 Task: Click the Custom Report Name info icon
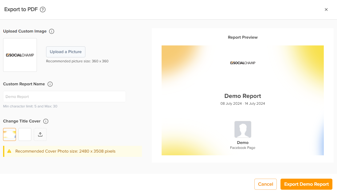pos(50,84)
